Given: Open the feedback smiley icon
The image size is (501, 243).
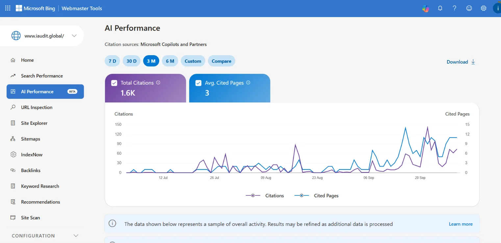Looking at the screenshot, I should click(469, 8).
